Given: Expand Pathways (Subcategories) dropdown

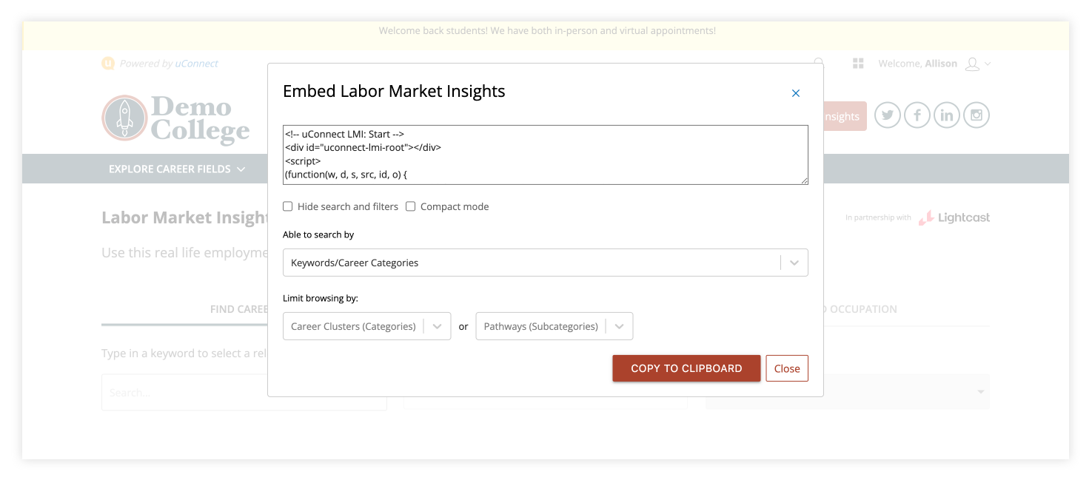Looking at the screenshot, I should 553,326.
